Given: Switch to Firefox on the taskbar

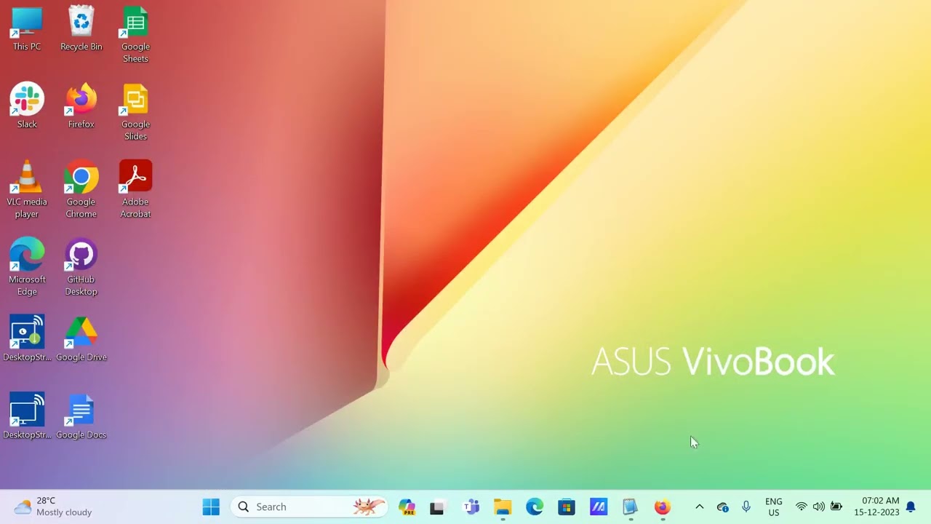Looking at the screenshot, I should pyautogui.click(x=663, y=507).
